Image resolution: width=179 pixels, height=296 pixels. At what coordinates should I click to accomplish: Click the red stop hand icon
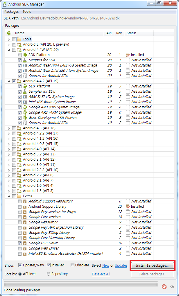point(164,287)
